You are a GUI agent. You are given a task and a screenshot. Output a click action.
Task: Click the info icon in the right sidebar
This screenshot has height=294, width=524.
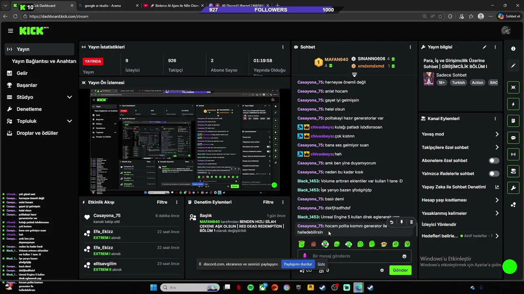[513, 49]
